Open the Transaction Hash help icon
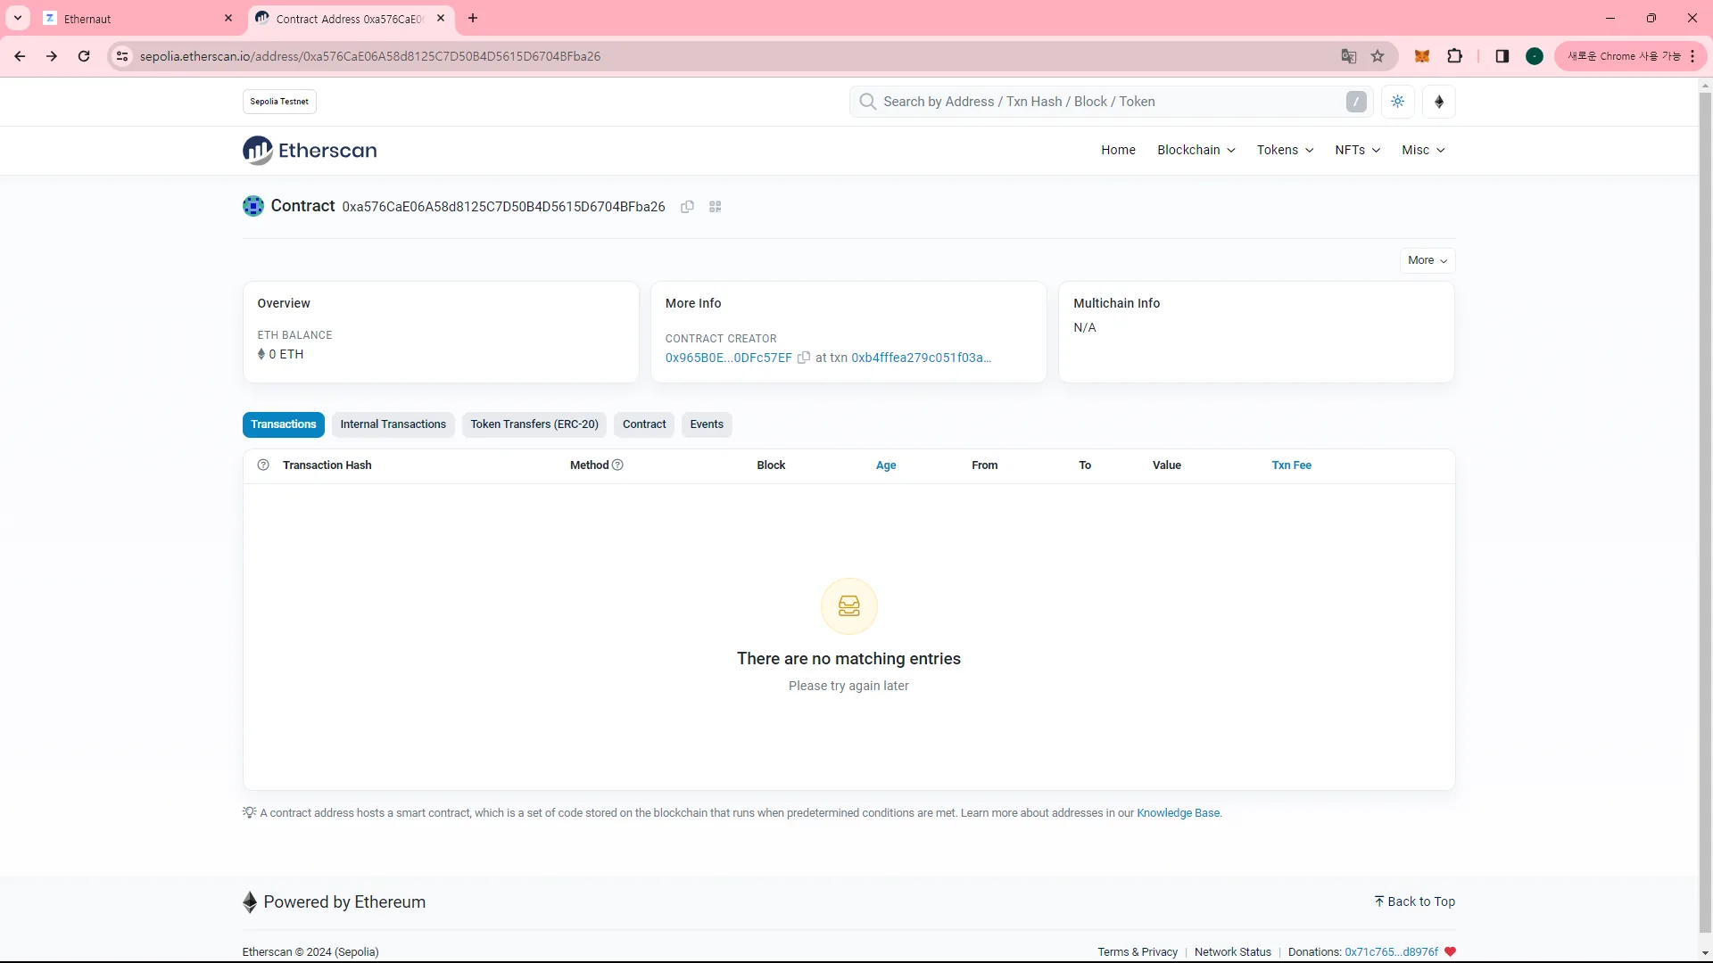This screenshot has height=963, width=1713. (x=263, y=465)
